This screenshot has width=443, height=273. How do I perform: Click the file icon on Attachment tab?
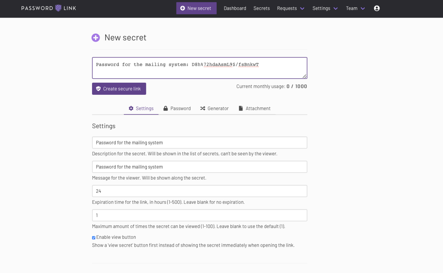(241, 108)
